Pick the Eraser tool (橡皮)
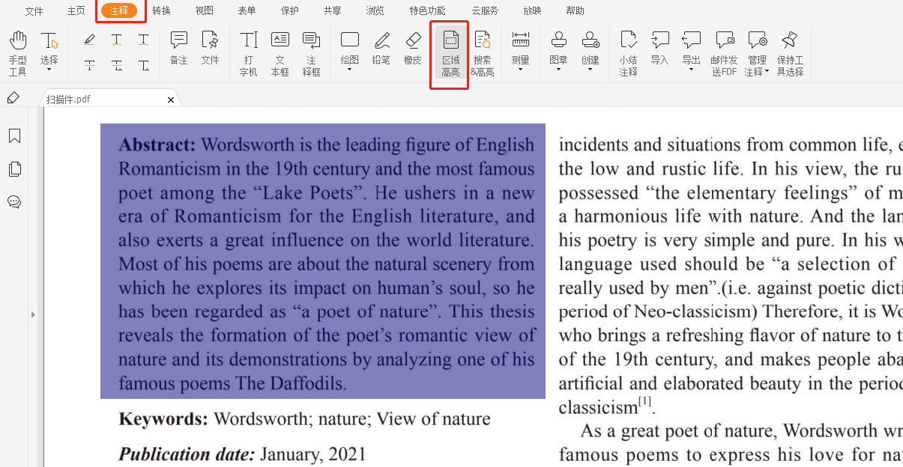 413,48
